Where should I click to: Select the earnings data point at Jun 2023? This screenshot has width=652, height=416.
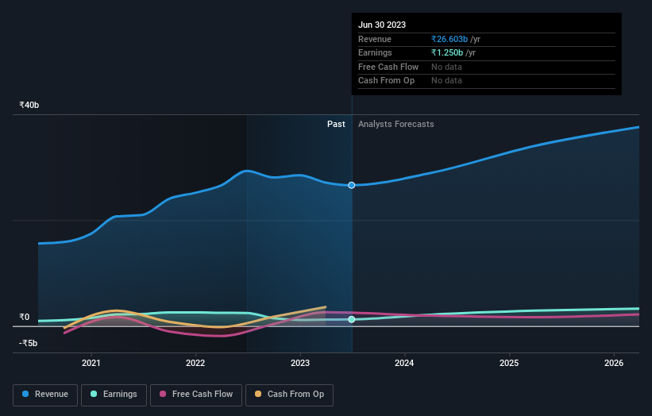point(352,319)
